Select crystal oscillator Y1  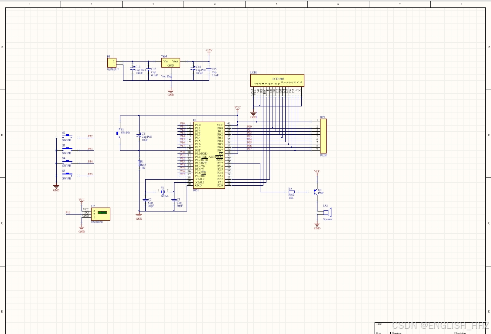163,191
